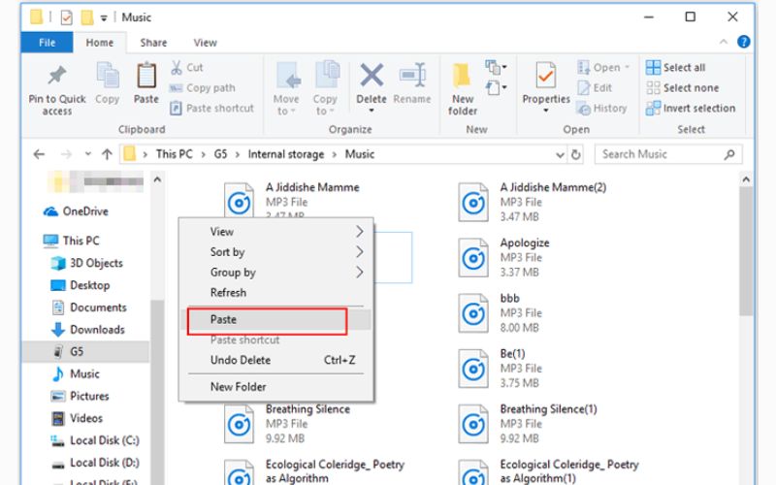Screen dimensions: 776x485
Task: Switch to the Share ribbon tab
Action: [153, 43]
